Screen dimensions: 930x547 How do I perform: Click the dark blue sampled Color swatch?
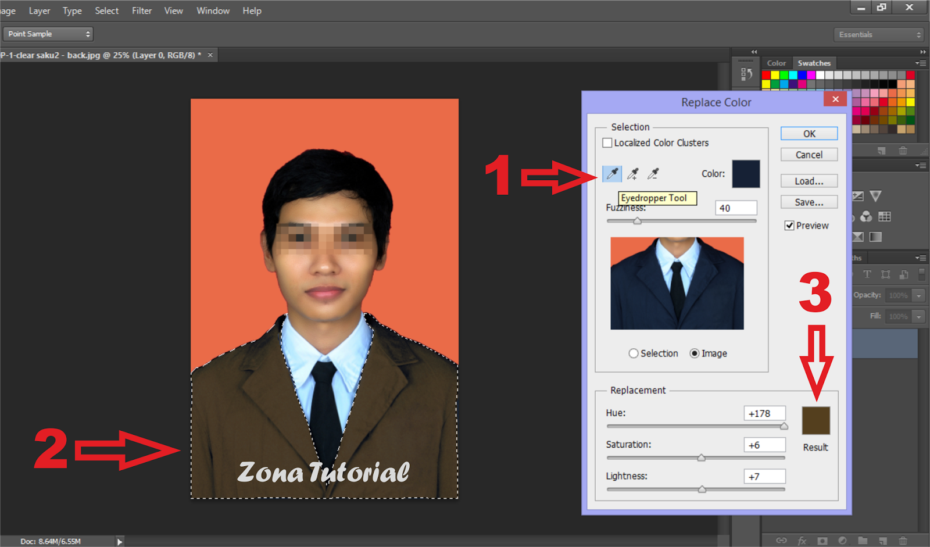tap(746, 174)
